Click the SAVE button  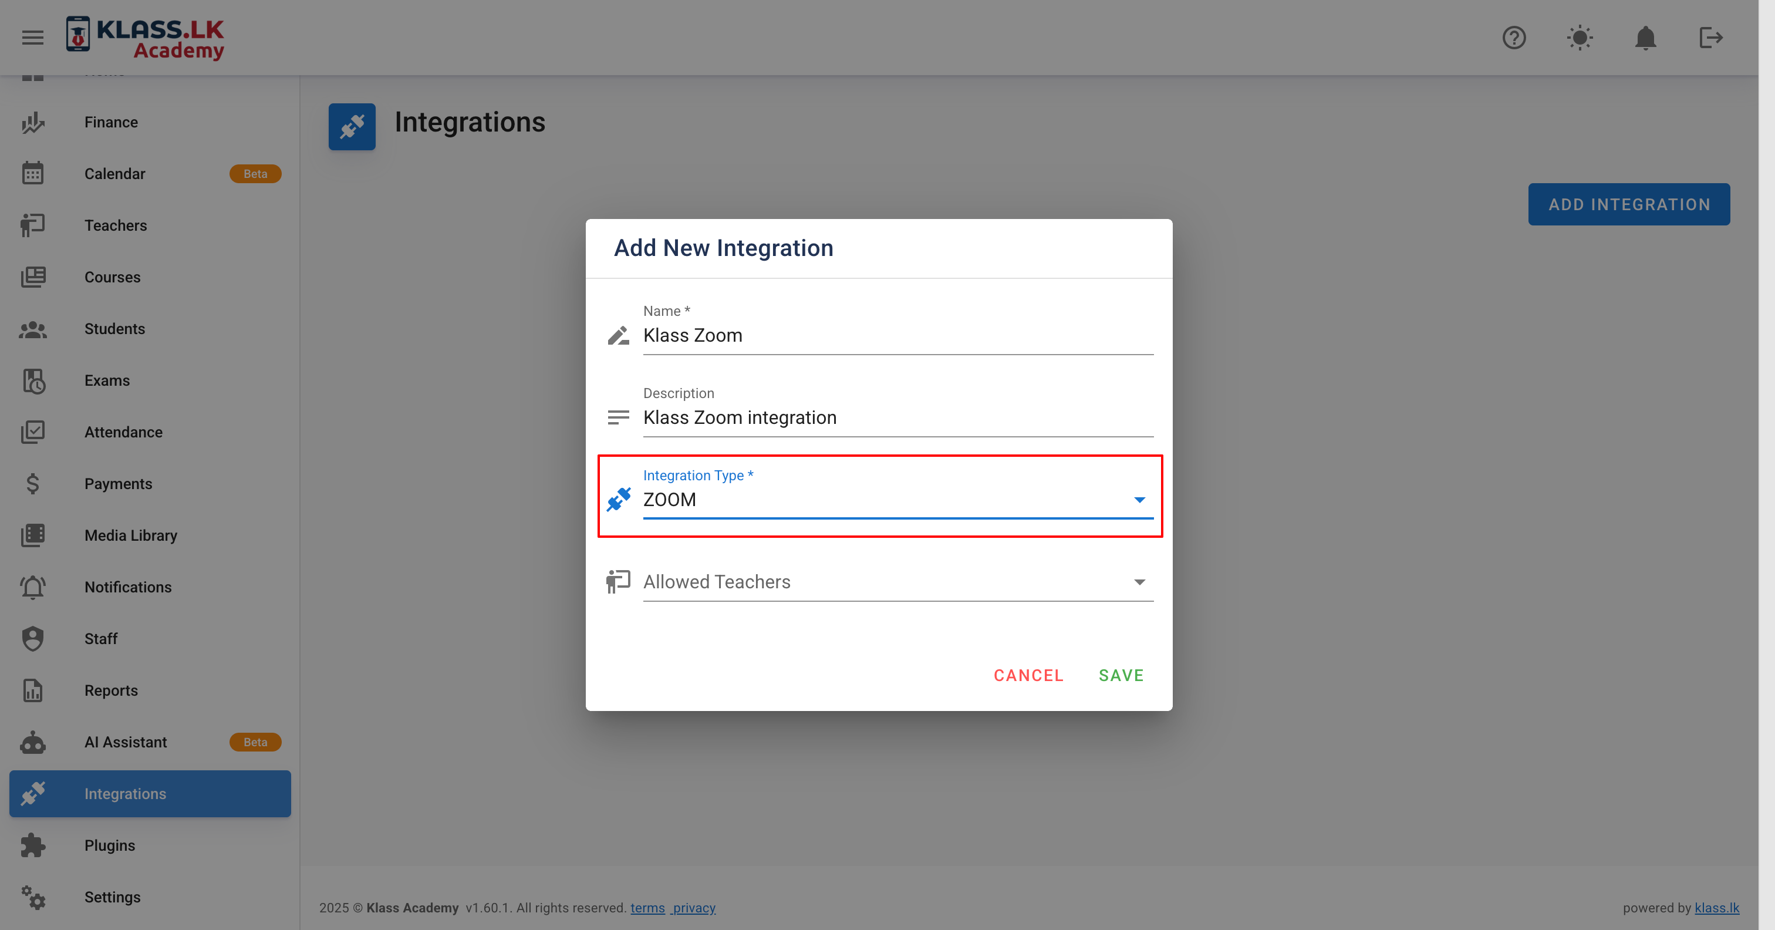click(x=1121, y=676)
